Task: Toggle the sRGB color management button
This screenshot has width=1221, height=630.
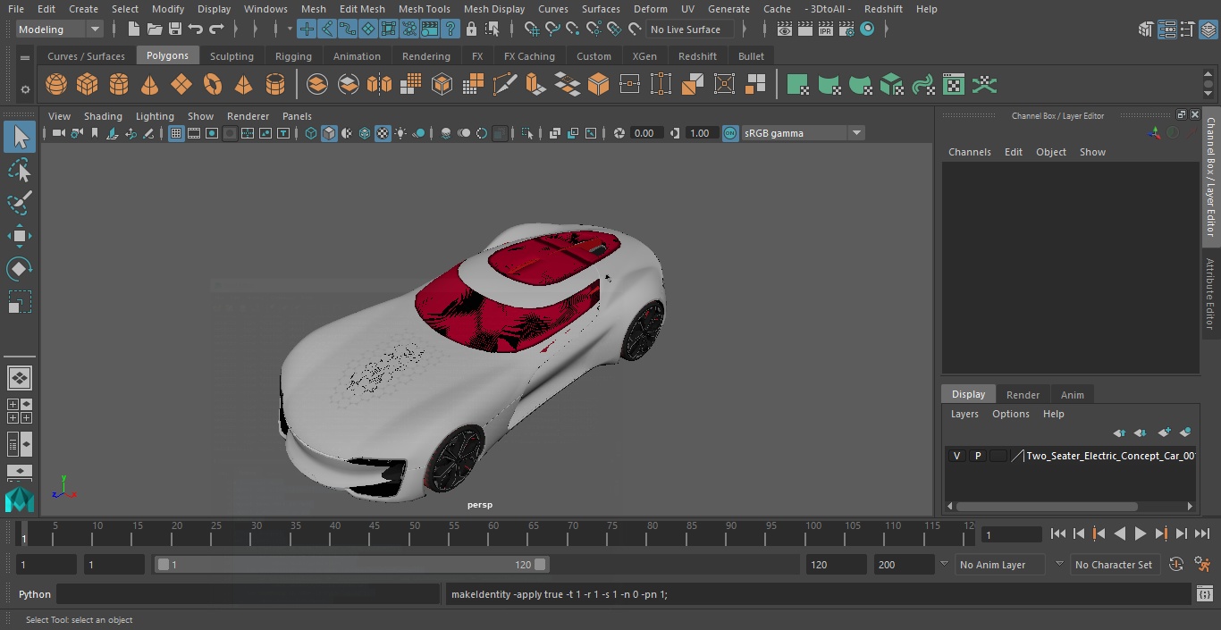Action: tap(730, 133)
